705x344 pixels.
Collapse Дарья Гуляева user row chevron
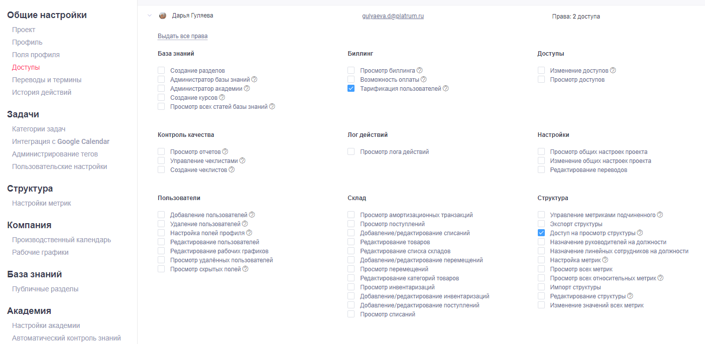click(x=149, y=16)
